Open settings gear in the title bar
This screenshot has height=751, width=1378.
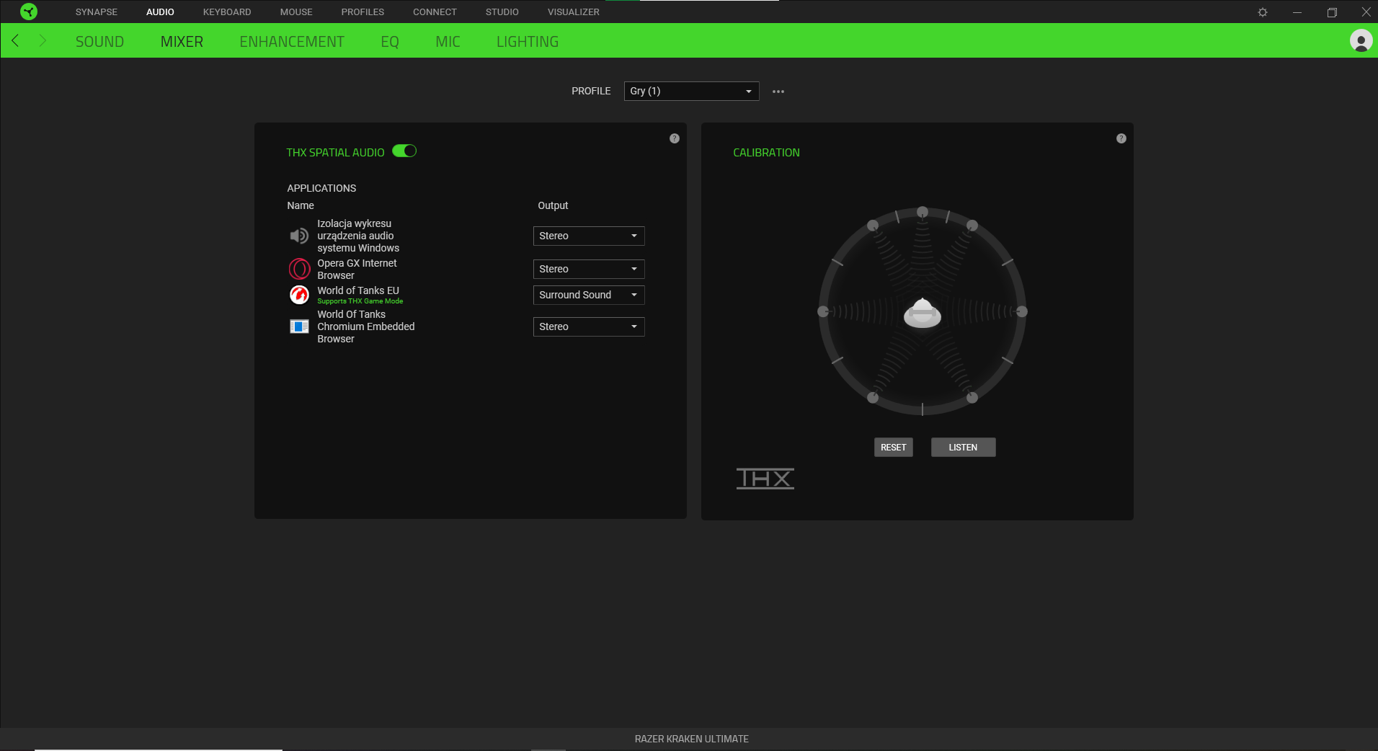[x=1263, y=12]
